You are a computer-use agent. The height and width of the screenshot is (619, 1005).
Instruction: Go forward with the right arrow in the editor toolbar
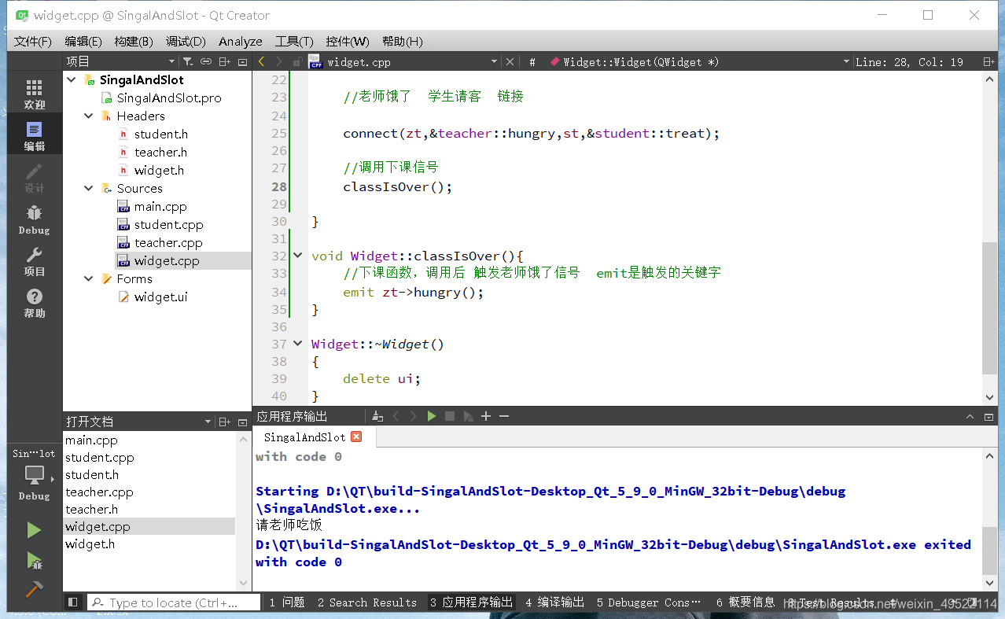point(280,61)
